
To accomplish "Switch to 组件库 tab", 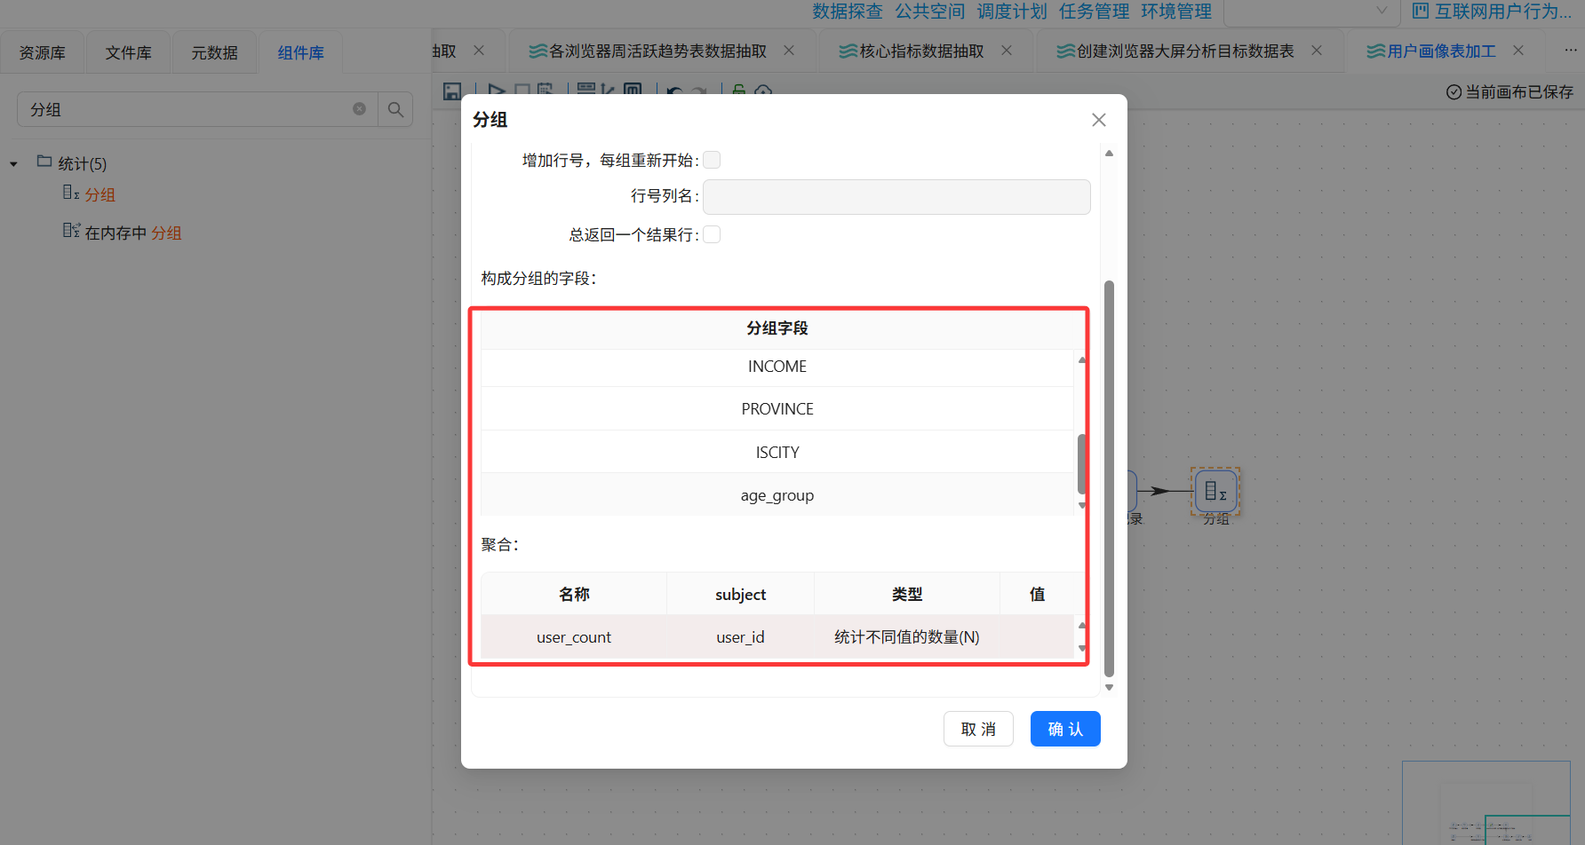I will 301,52.
